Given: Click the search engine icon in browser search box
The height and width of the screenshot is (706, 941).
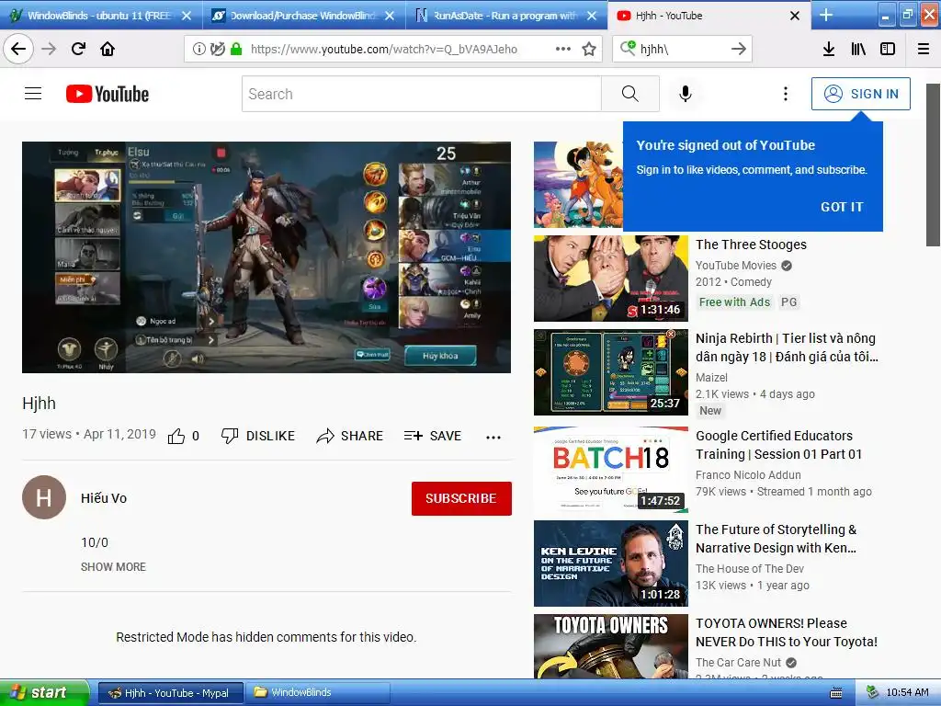Looking at the screenshot, I should (x=628, y=48).
